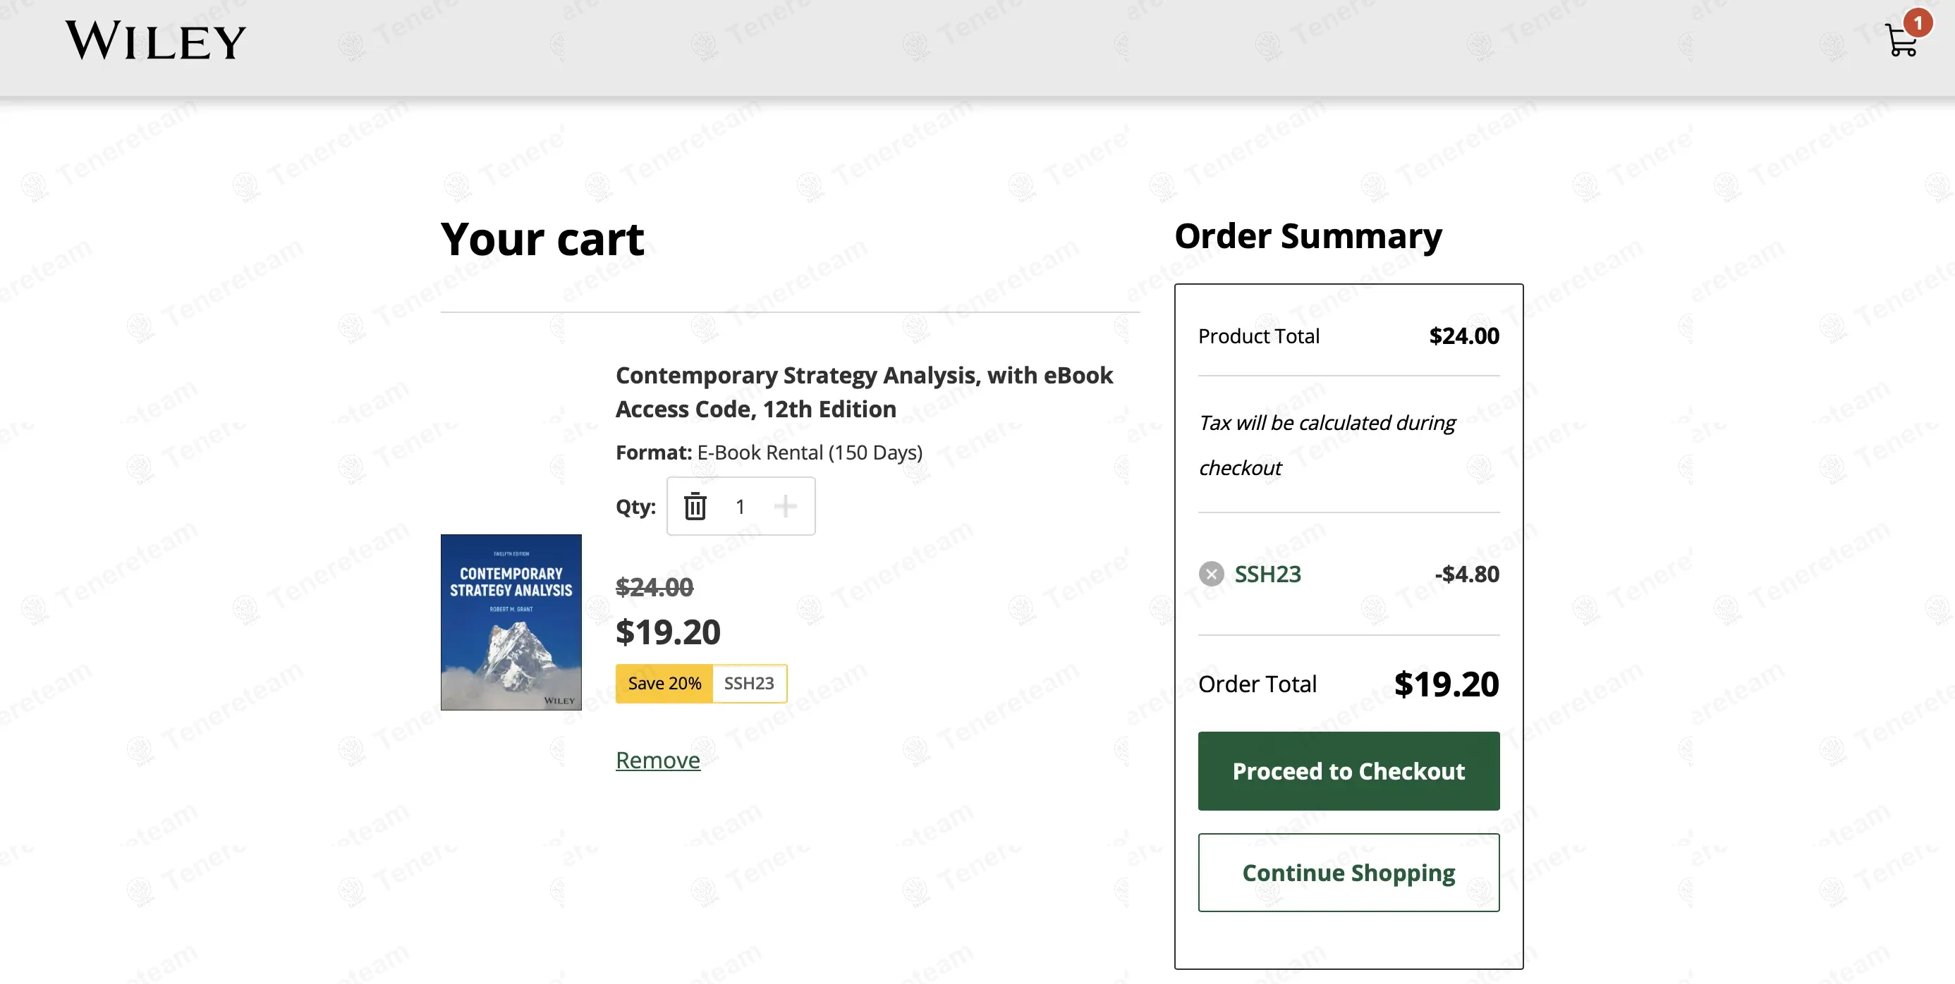Select the SSH23 code in Order Summary

pos(1267,574)
